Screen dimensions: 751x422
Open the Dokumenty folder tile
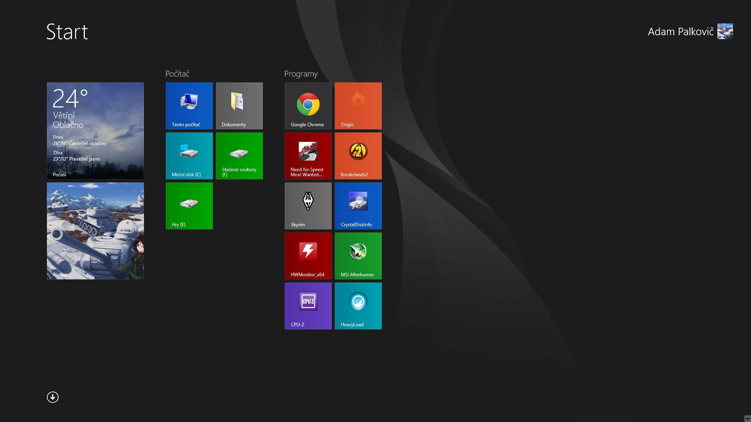(x=239, y=105)
